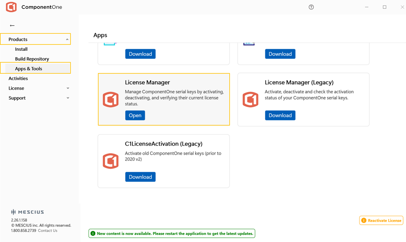Go to Activities in the sidebar
The height and width of the screenshot is (242, 406).
(x=18, y=78)
